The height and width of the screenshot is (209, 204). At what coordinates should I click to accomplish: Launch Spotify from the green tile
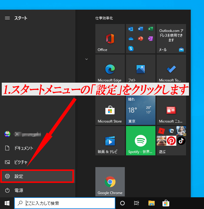tap(140, 141)
